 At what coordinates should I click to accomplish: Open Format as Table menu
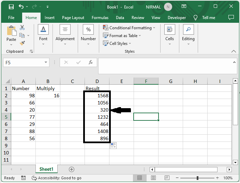click(122, 36)
